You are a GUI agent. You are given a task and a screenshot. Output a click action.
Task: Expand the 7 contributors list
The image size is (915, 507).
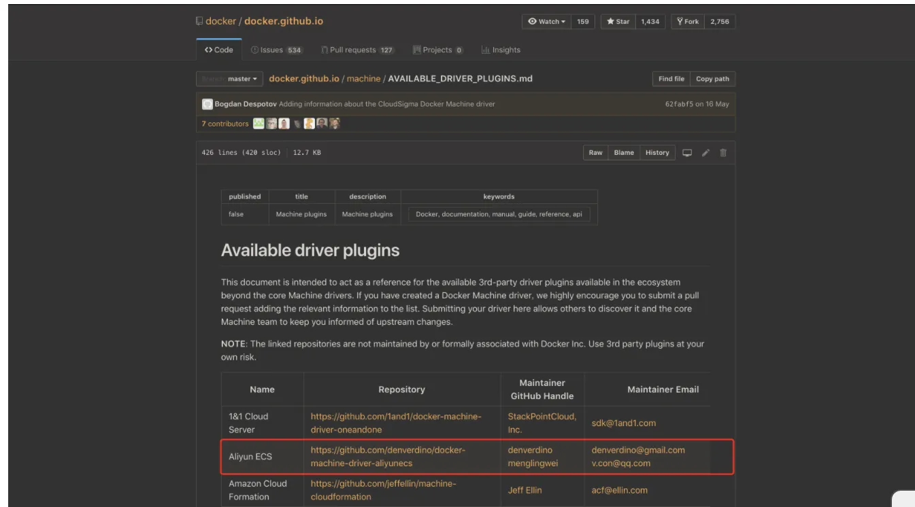click(225, 124)
